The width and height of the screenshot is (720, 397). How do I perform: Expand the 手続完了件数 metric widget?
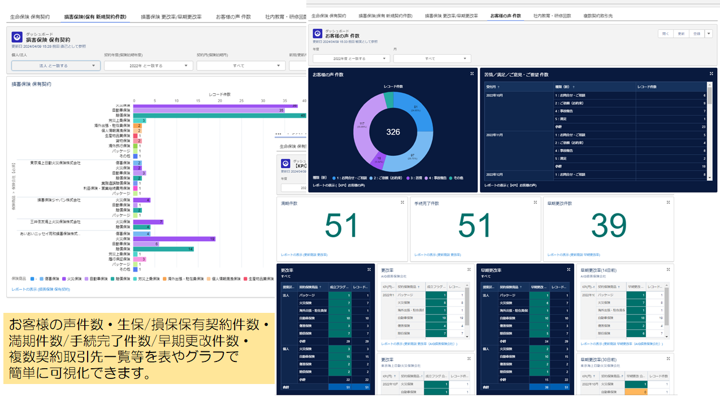point(535,202)
